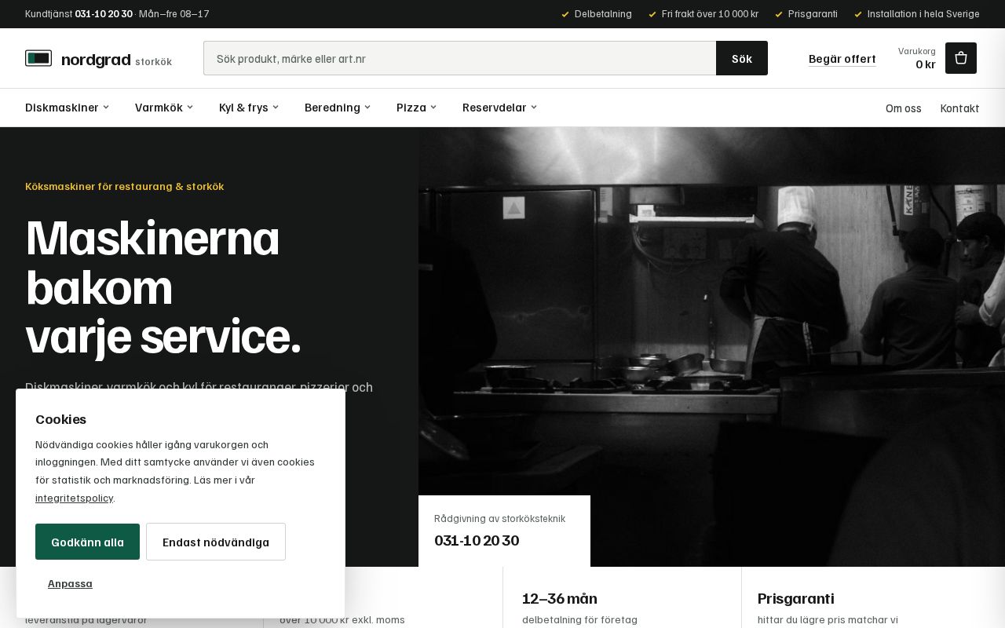The image size is (1005, 628).
Task: Click the Prisgaranti feature heading below hero
Action: (795, 599)
